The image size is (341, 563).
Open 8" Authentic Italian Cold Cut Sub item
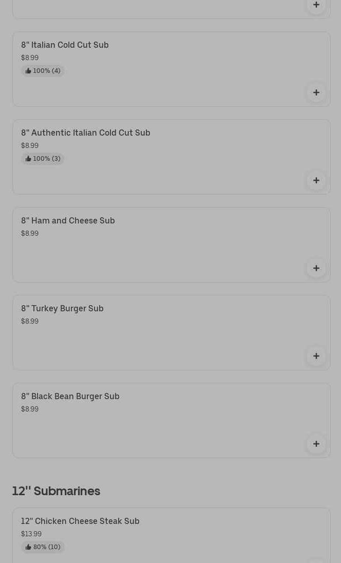(85, 133)
